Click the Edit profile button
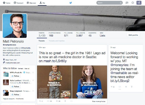This screenshot has width=145, height=105. click(x=133, y=35)
